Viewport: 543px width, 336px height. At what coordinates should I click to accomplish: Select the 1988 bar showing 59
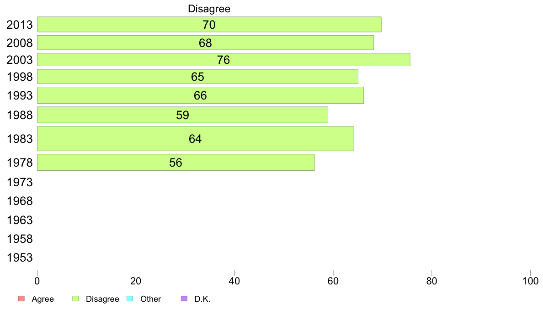(x=182, y=115)
